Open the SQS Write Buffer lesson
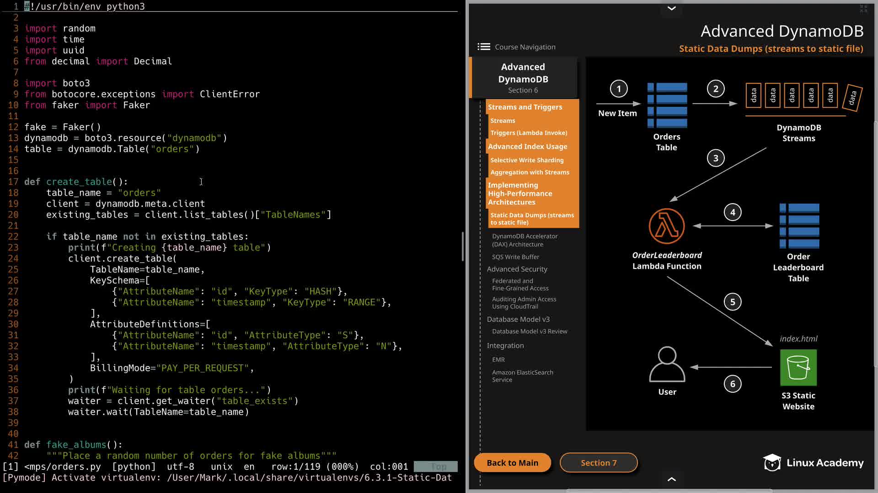 [x=515, y=257]
